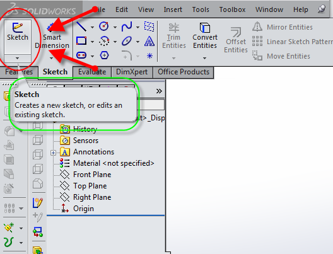Select the Centerpoint Arc tool
Image resolution: width=333 pixels, height=254 pixels.
104,41
